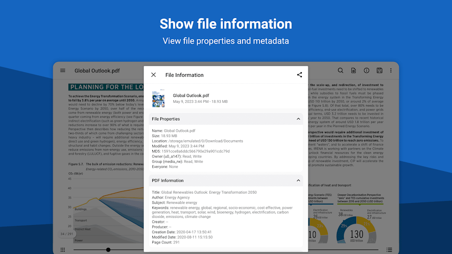Close the File Information dialog
Viewport: 452px width, 254px height.
click(x=154, y=75)
